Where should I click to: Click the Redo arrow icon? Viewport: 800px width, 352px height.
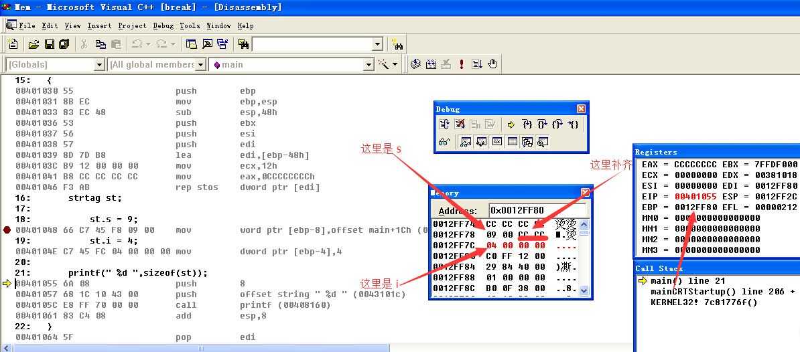coord(161,44)
